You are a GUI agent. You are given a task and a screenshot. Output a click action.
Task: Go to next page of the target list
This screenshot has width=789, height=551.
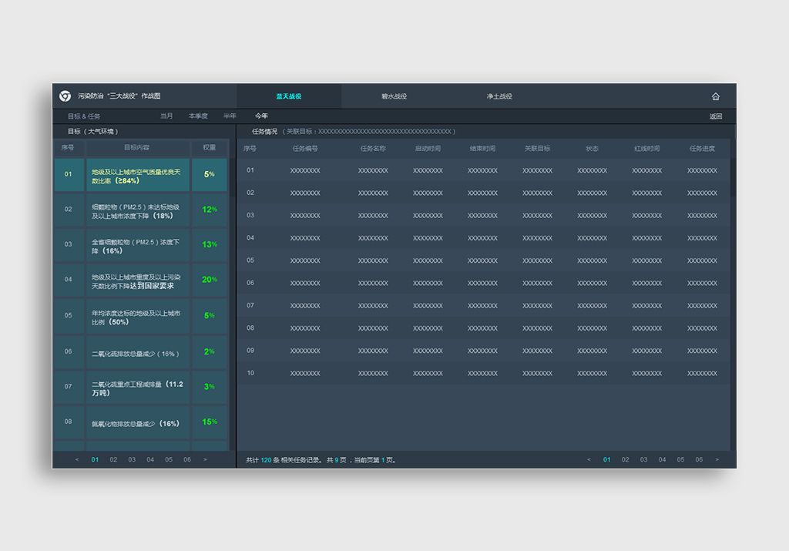[x=205, y=460]
